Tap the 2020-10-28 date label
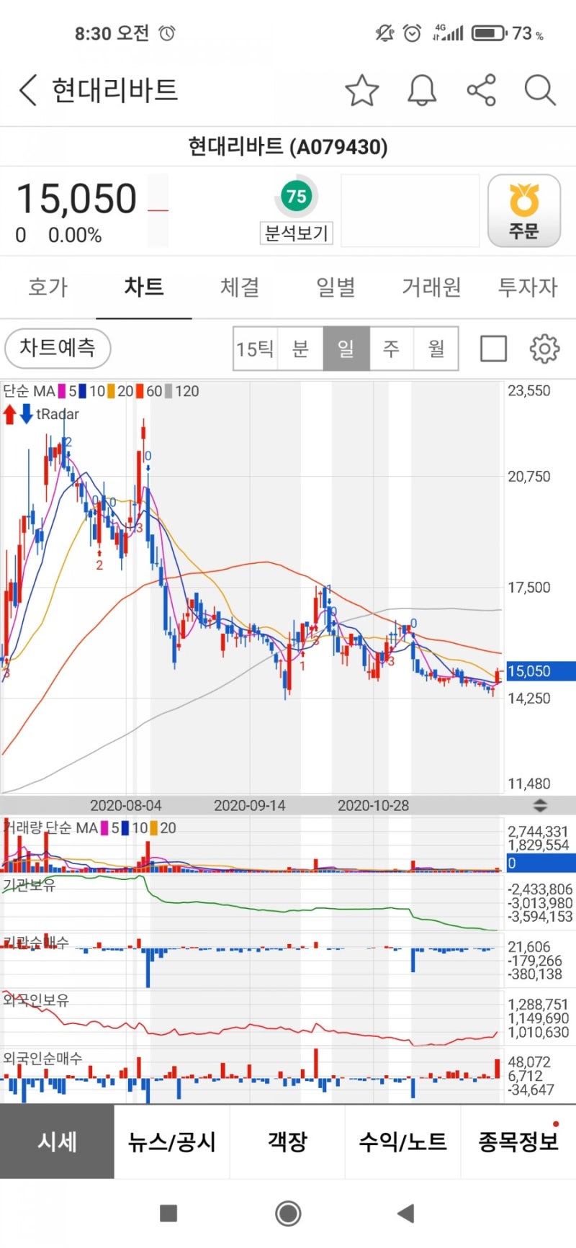The width and height of the screenshot is (576, 1248). (x=374, y=805)
